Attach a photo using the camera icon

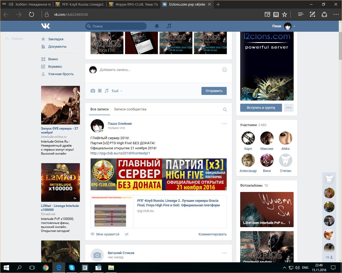coord(93,91)
